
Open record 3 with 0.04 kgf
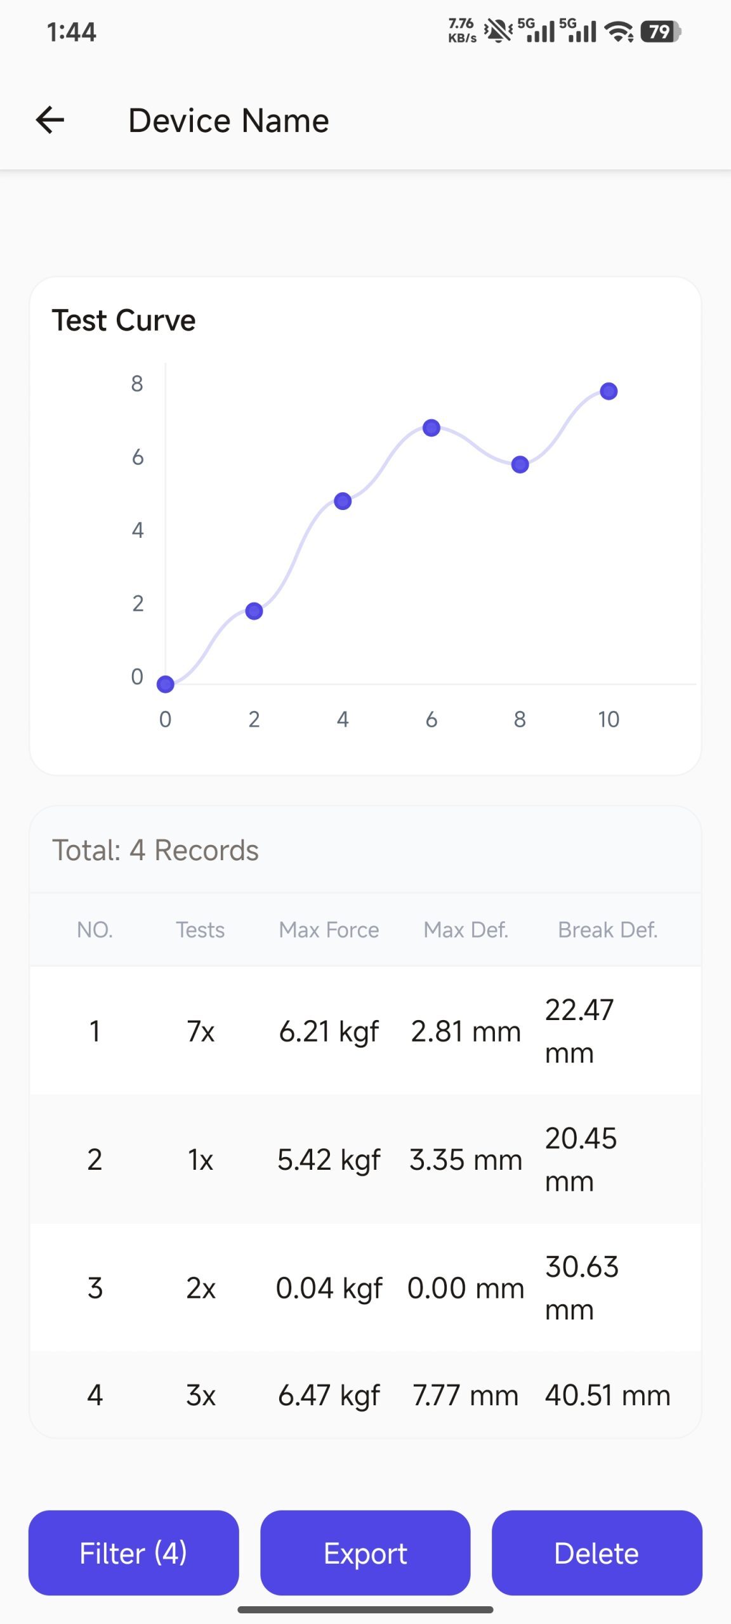(x=365, y=1288)
